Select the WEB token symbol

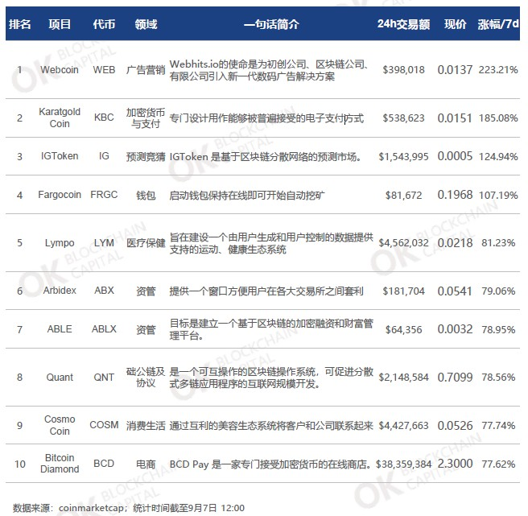pyautogui.click(x=104, y=70)
